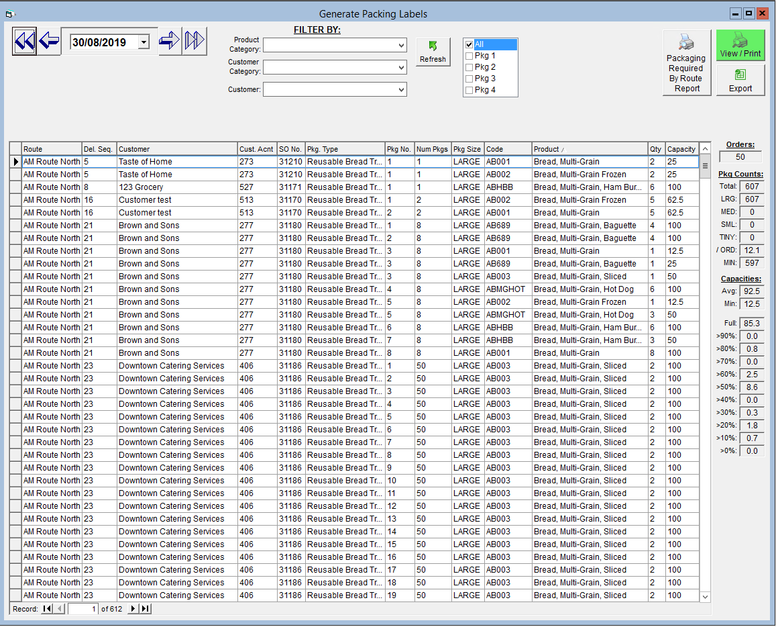Click the Total package count field
776x627 pixels.
click(752, 186)
